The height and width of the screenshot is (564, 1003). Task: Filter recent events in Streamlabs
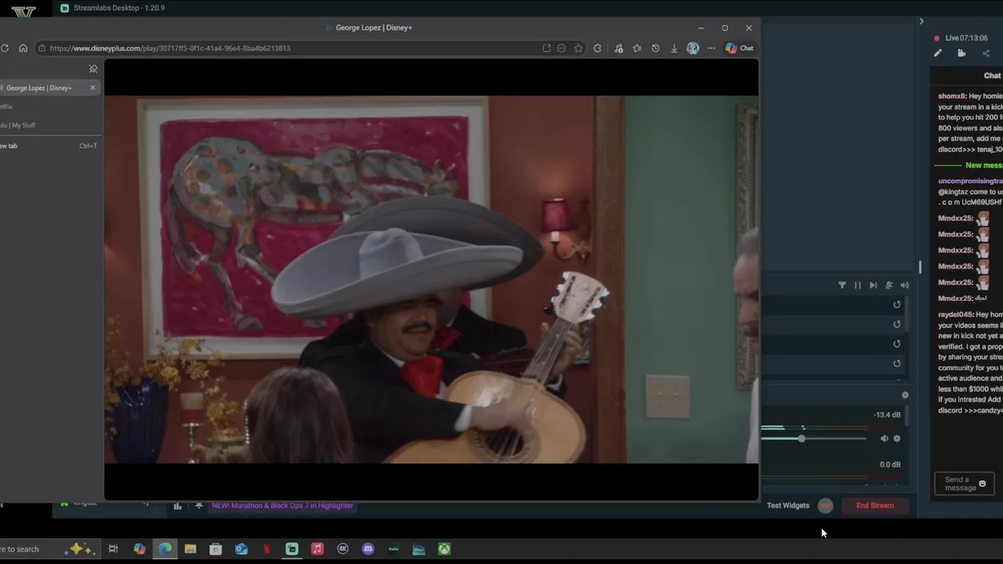click(x=842, y=285)
